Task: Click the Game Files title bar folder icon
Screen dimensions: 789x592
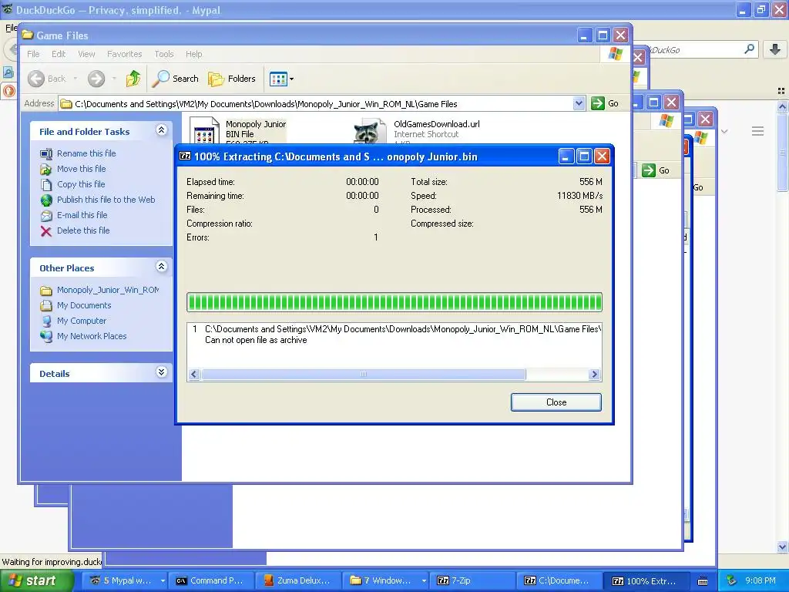Action: [x=28, y=35]
